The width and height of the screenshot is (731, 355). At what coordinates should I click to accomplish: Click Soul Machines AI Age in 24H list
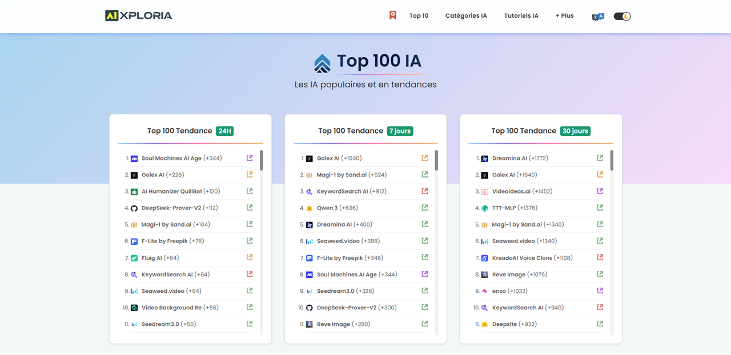[171, 158]
